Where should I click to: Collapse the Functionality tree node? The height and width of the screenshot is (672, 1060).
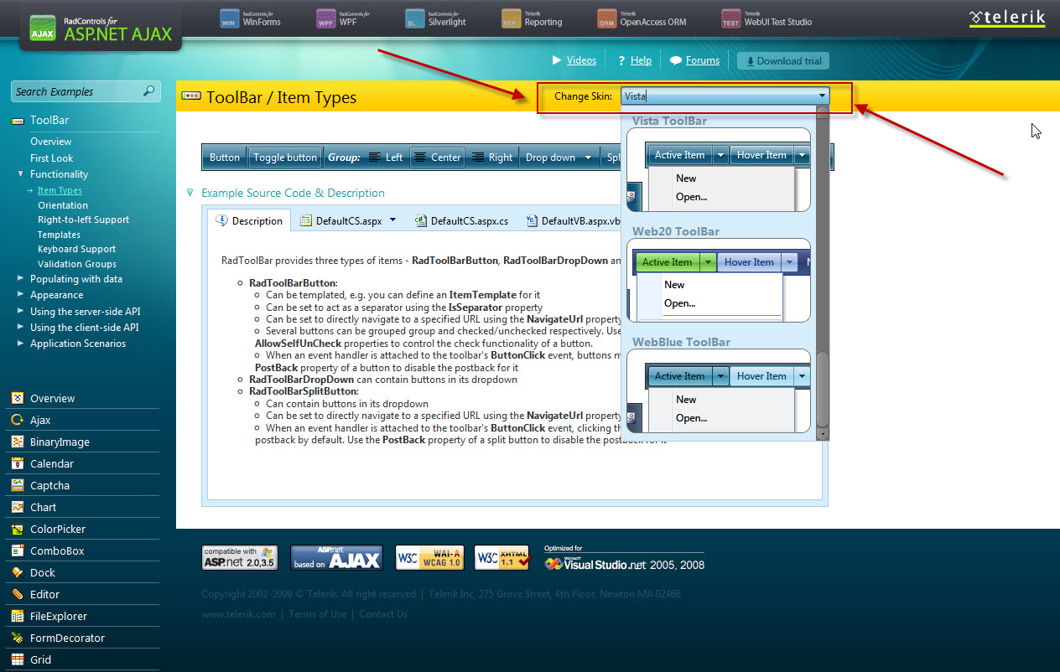coord(20,174)
